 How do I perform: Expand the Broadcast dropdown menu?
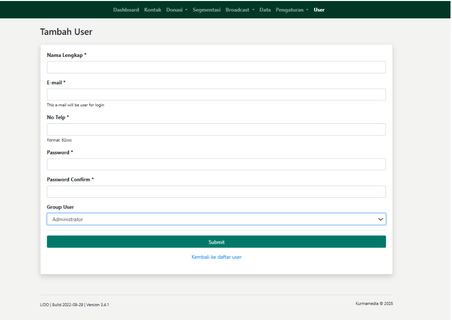click(x=239, y=10)
